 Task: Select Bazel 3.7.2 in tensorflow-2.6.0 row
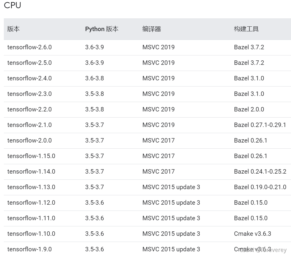pos(249,47)
